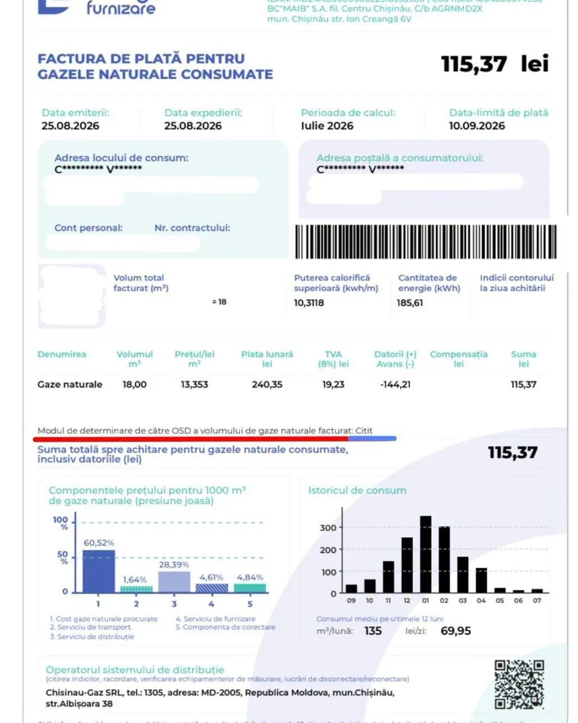
Task: Click the 'Chisinau-Gaz SRL, tel.: 1305' address line
Action: click(x=220, y=698)
